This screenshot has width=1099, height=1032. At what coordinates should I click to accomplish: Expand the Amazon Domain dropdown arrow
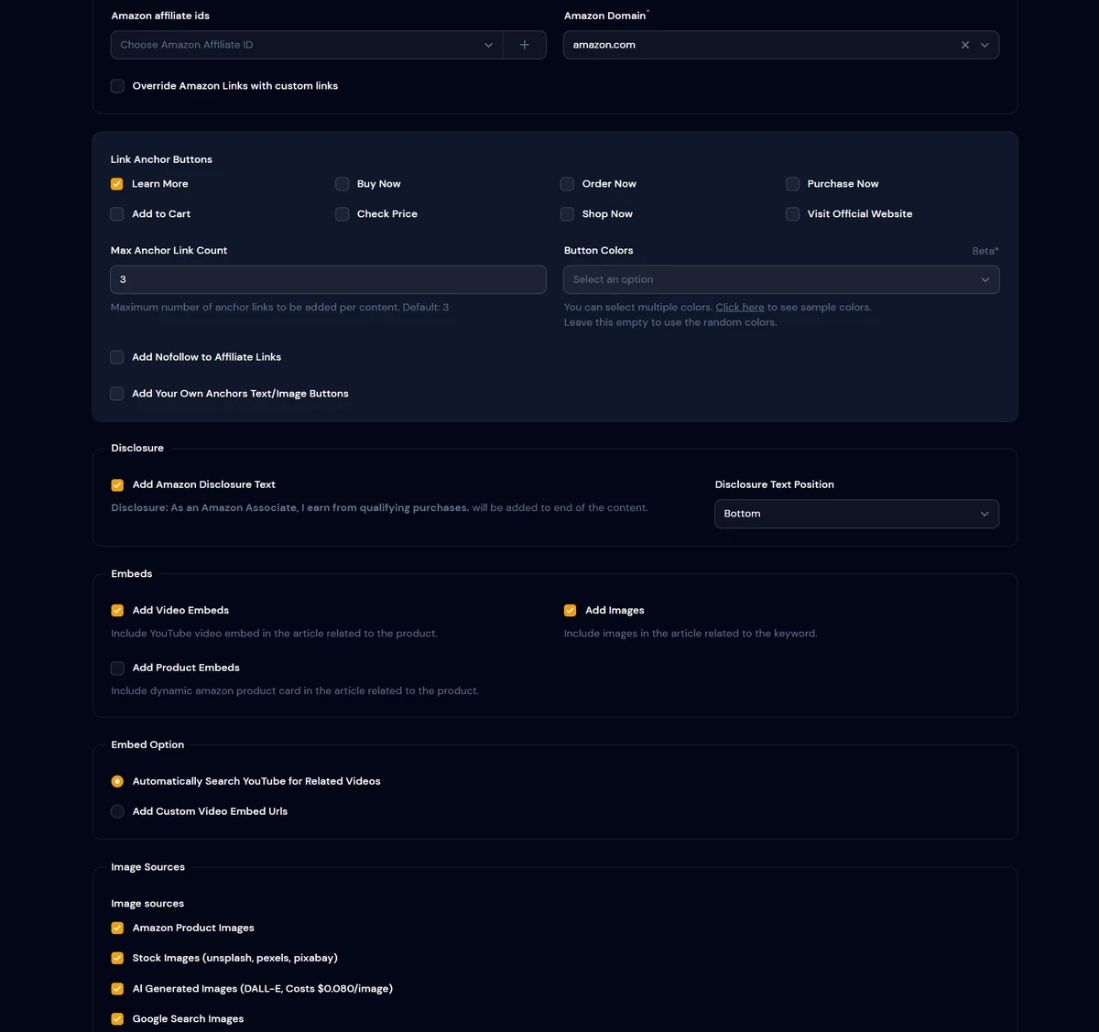985,45
